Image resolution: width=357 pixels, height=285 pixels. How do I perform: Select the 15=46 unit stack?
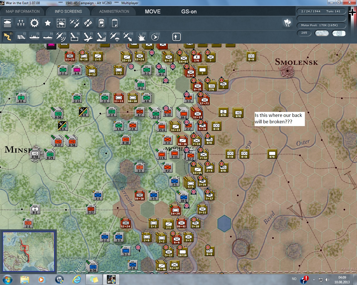point(161,266)
